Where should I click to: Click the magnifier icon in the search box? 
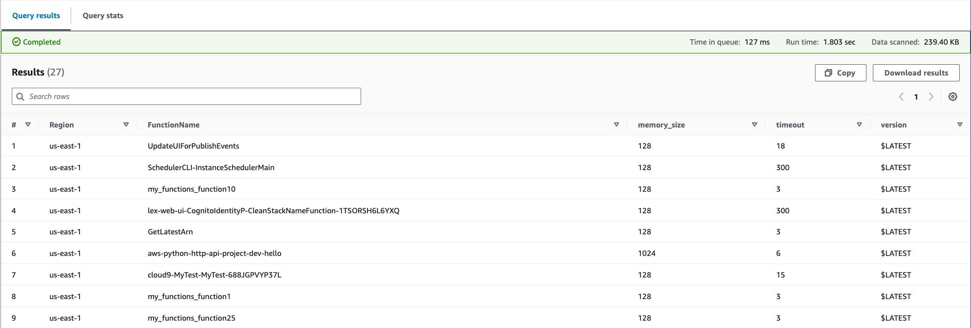coord(20,97)
